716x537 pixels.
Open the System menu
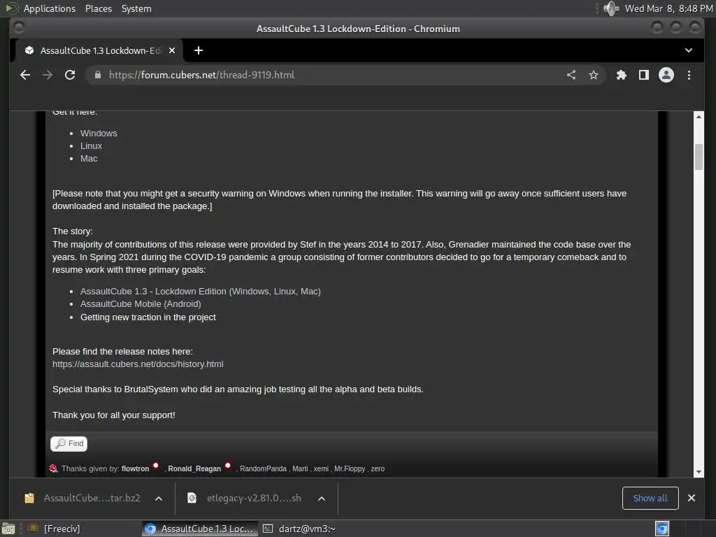136,8
